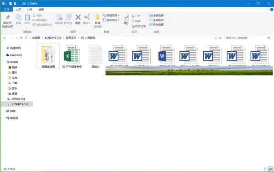Click the magnifier search icon

point(269,38)
